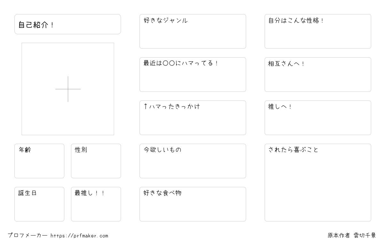Screen dimensions: 384x240
Task: Select the square profile image placeholder
Action: pyautogui.click(x=68, y=89)
